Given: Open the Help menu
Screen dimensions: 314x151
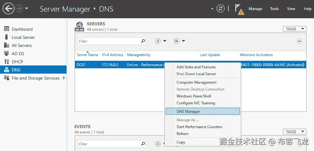Looking at the screenshot, I should tap(308, 9).
